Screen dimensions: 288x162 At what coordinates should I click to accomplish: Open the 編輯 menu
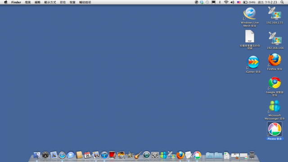click(x=37, y=2)
